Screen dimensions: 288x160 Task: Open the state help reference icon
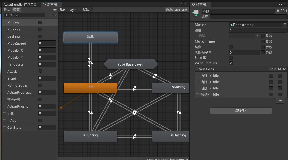[278, 10]
